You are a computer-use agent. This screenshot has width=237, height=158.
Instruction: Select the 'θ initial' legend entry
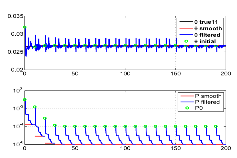click(200, 41)
